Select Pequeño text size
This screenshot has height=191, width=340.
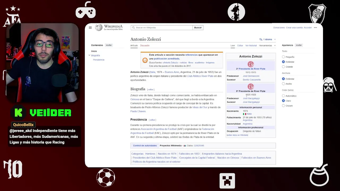(x=283, y=57)
